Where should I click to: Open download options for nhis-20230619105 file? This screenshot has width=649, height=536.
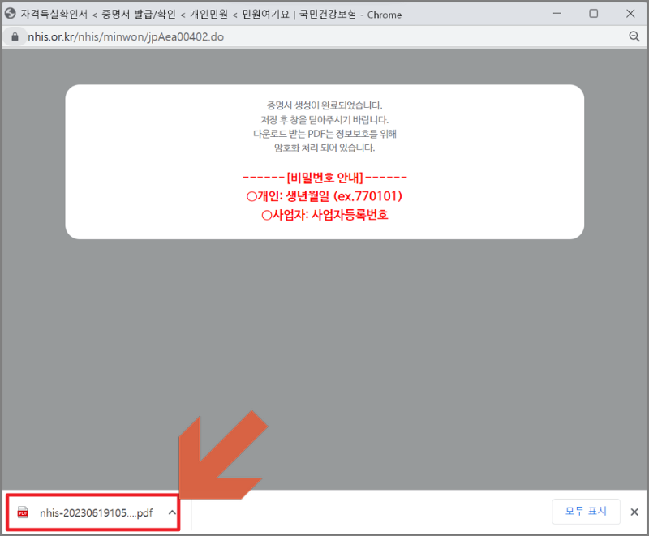pos(170,512)
